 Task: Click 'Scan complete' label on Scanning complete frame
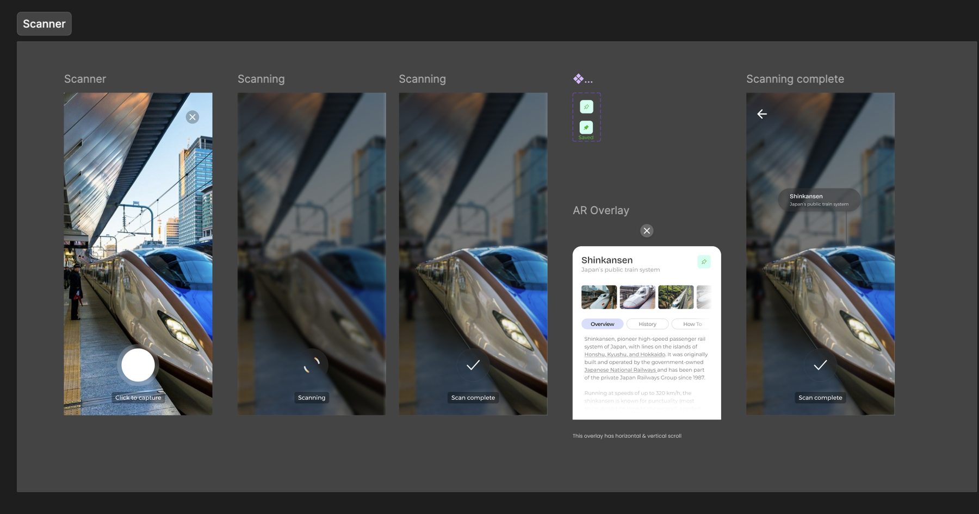[x=820, y=398]
